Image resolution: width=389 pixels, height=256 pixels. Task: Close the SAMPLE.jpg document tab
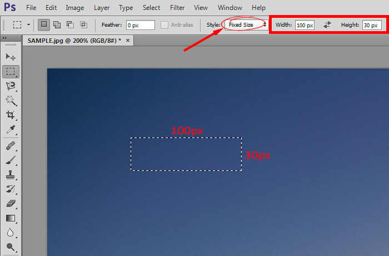pyautogui.click(x=128, y=40)
